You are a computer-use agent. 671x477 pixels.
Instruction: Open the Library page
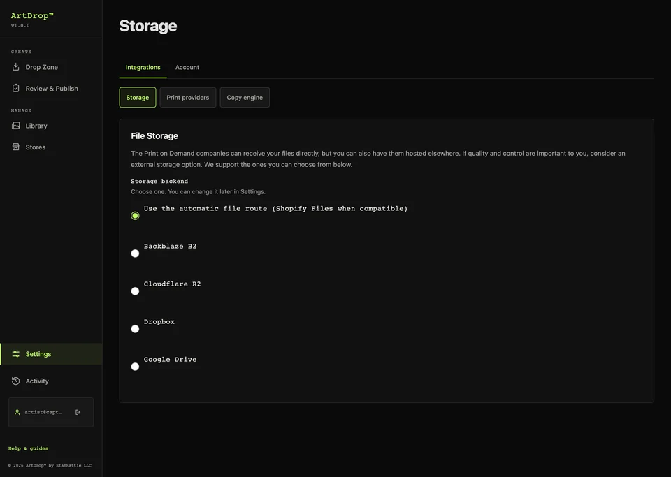51,126
